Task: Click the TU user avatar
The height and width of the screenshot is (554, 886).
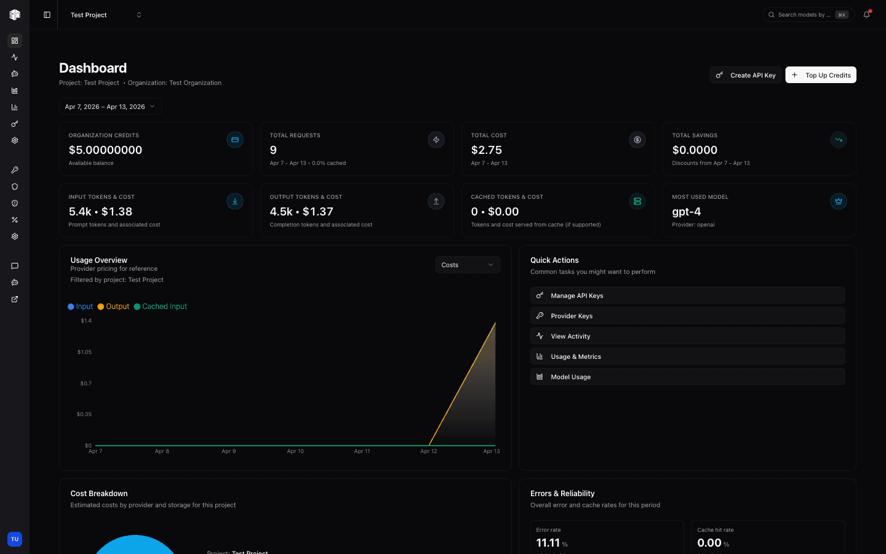Action: pos(15,539)
